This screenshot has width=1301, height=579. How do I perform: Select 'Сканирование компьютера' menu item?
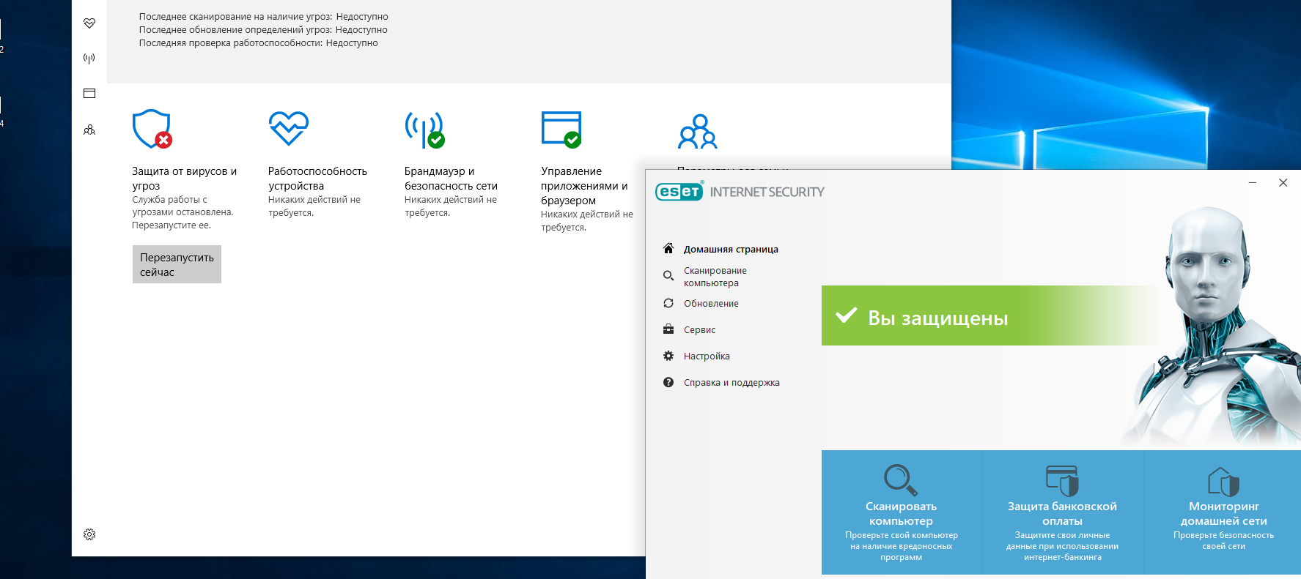[x=715, y=277]
